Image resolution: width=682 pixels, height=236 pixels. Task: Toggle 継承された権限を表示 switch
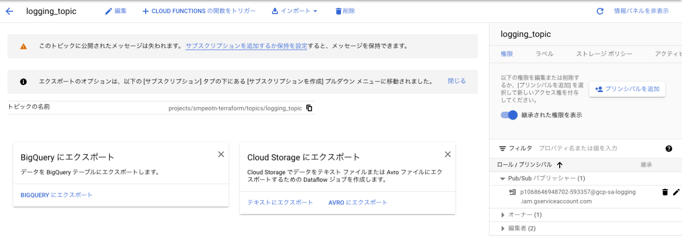(509, 115)
